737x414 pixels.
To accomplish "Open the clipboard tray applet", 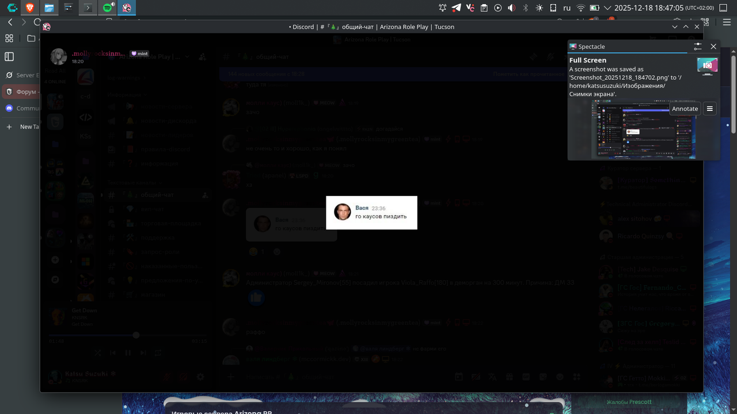I will tap(484, 8).
